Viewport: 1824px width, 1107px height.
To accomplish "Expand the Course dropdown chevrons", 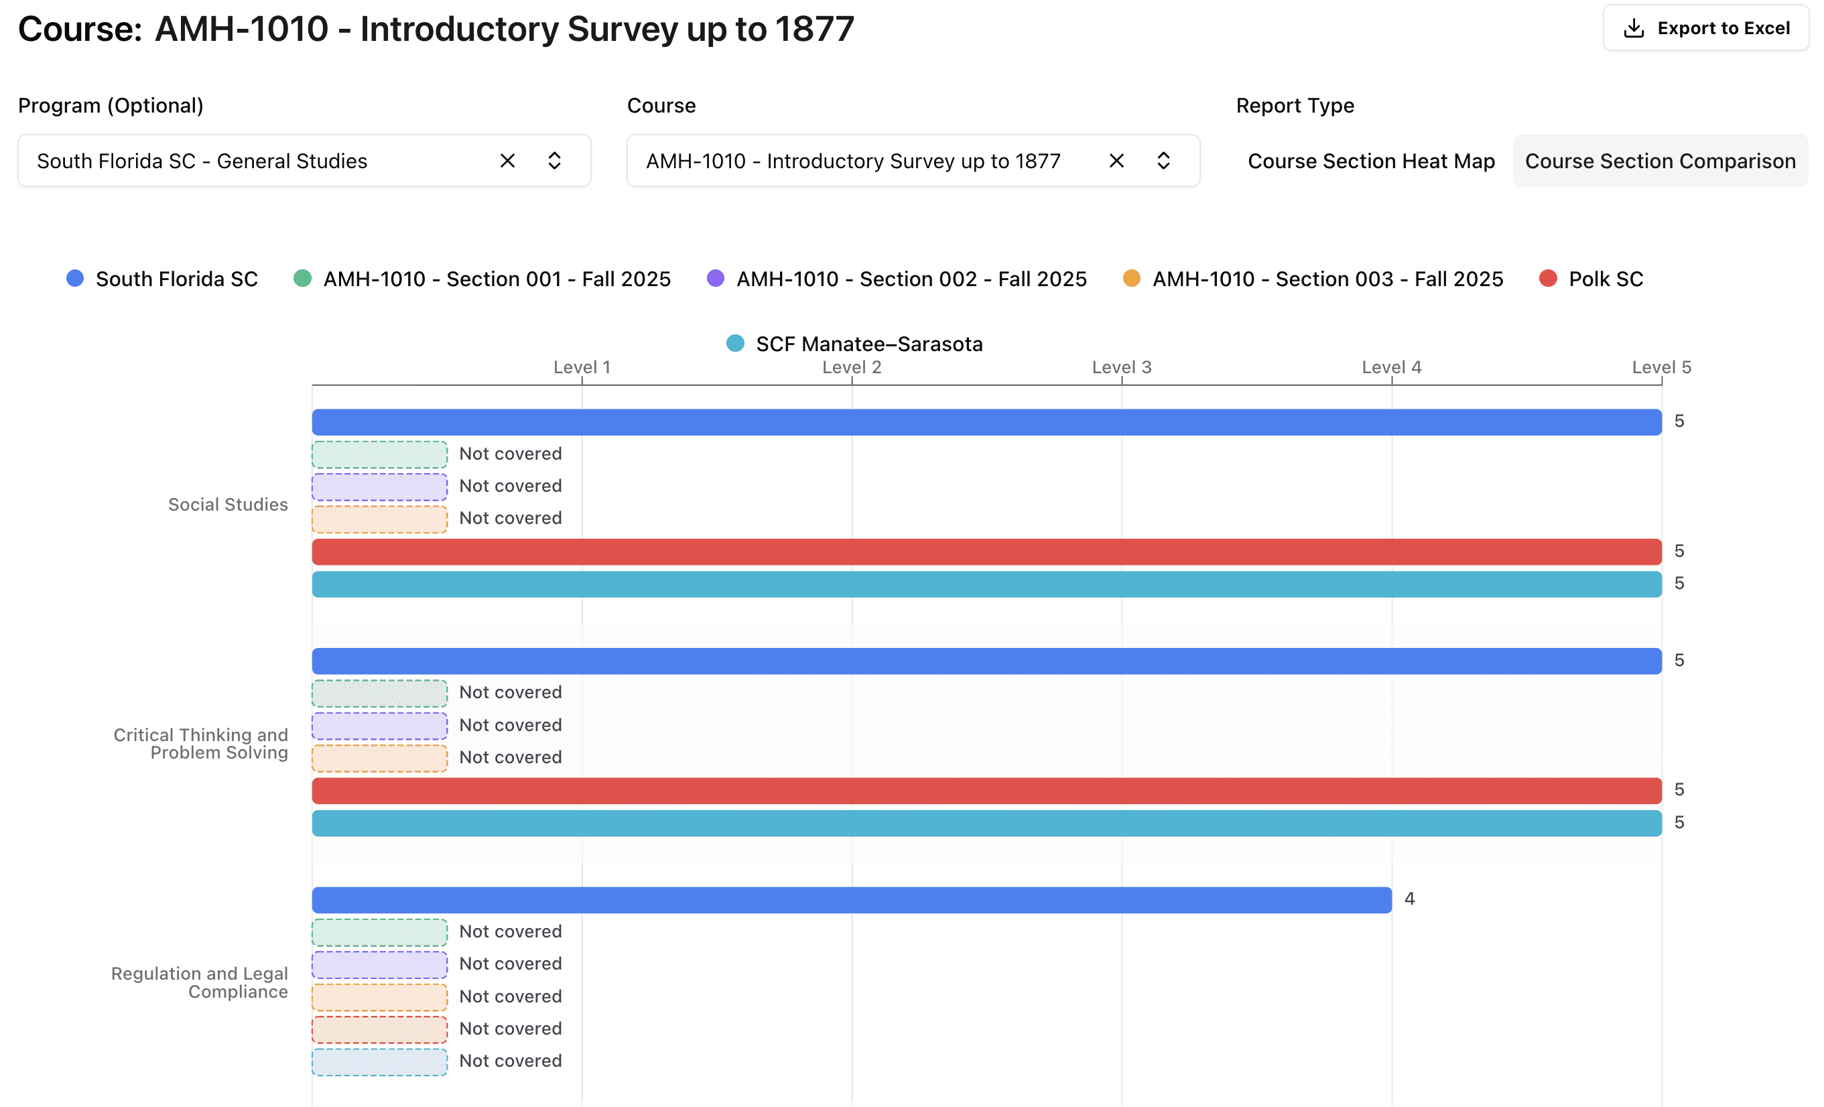I will (x=1164, y=161).
